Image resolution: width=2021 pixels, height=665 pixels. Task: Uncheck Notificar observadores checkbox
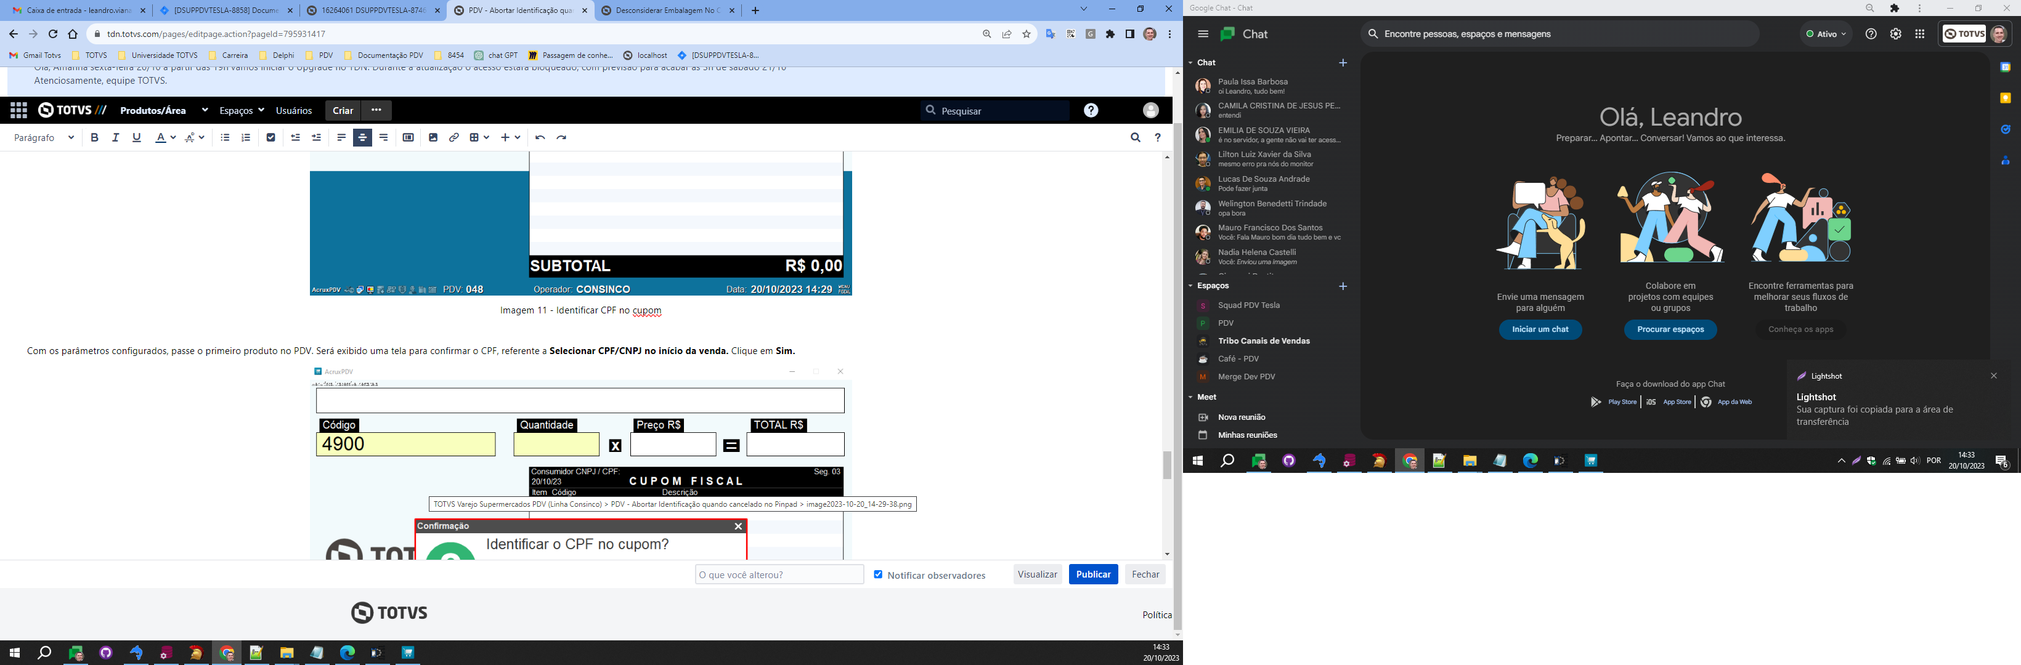point(878,574)
